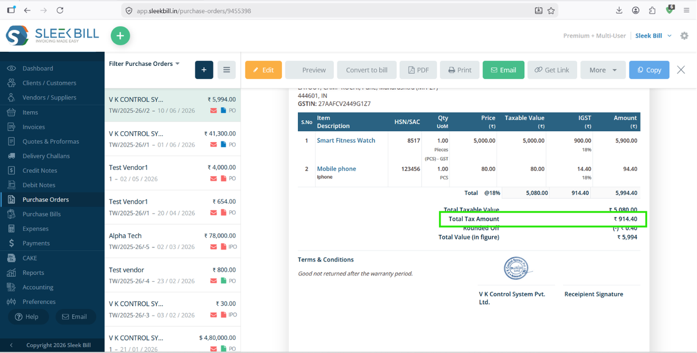Image resolution: width=697 pixels, height=353 pixels.
Task: Click mail icon on ₹ 5,994.00 order row
Action: [213, 111]
